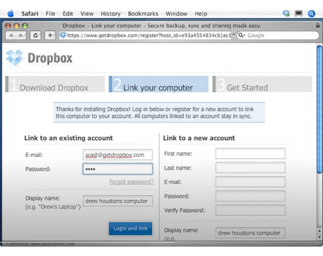Open the display icon in the menu bar
The height and width of the screenshot is (256, 323).
click(x=298, y=13)
